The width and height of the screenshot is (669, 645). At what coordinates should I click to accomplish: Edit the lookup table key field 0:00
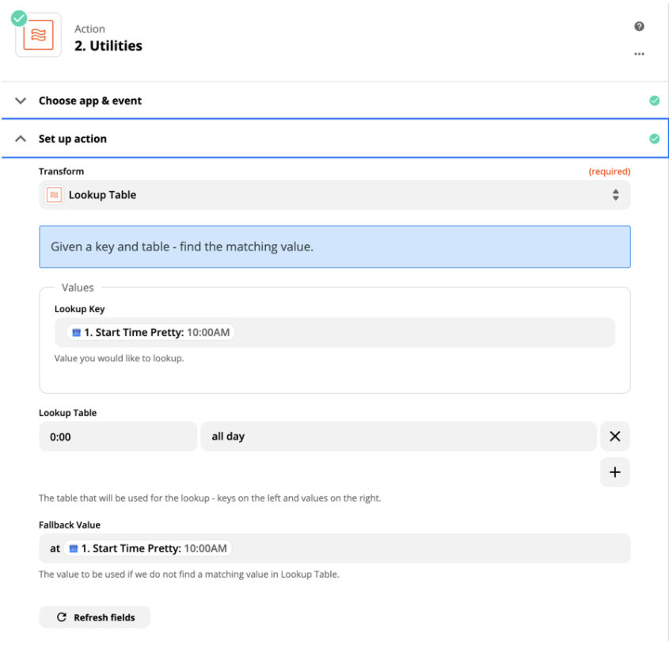(117, 437)
